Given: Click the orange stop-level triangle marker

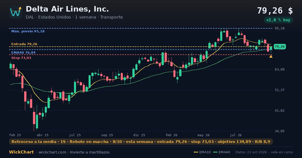Looking at the screenshot, I should coord(271,56).
